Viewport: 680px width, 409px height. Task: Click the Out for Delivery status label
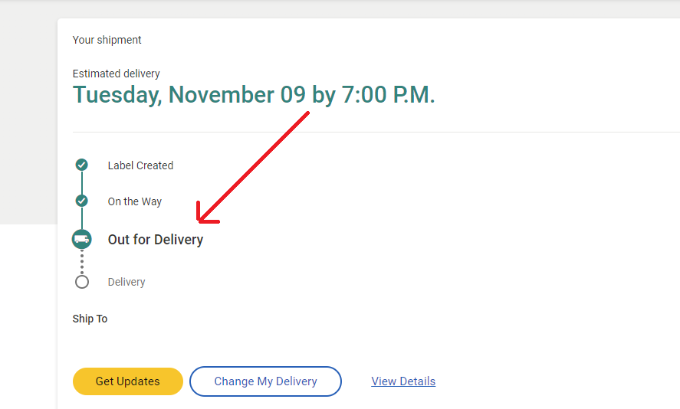(x=156, y=240)
